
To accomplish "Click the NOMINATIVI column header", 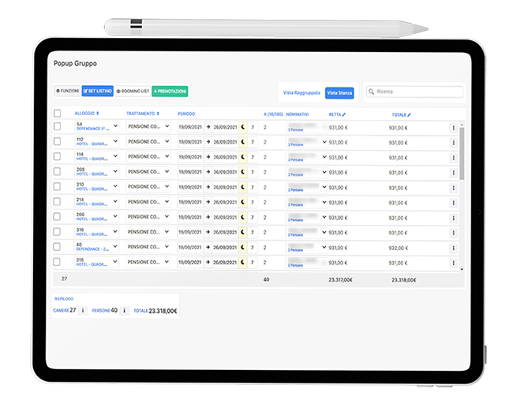I will 297,114.
